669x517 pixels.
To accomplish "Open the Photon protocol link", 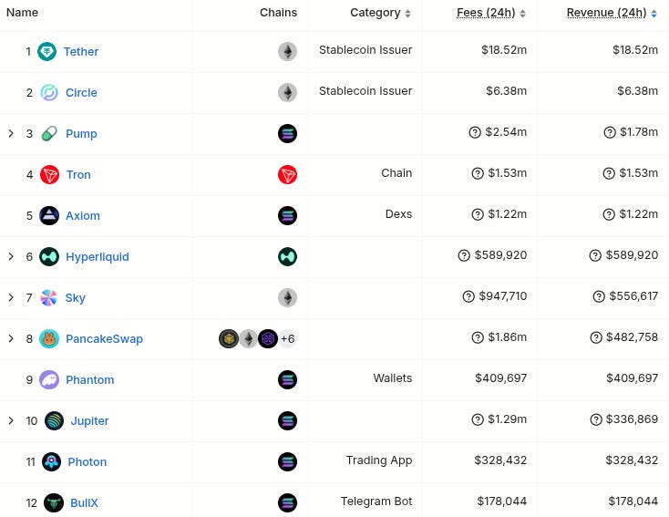I will [x=87, y=461].
